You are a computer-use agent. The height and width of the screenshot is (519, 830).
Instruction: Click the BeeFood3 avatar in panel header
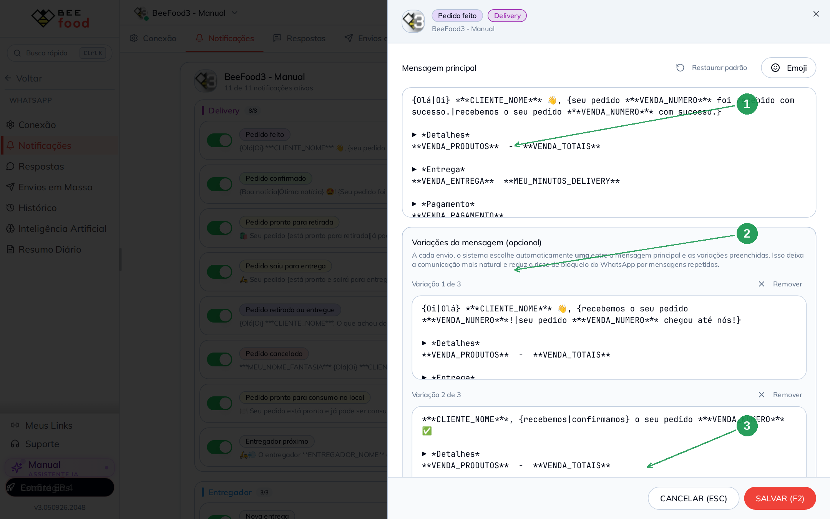[x=413, y=21]
